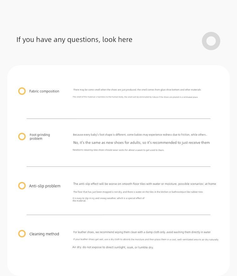Click the line about smell from glue materials

click(137, 90)
